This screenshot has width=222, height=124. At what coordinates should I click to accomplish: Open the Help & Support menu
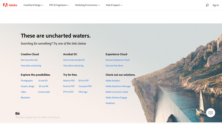(114, 5)
